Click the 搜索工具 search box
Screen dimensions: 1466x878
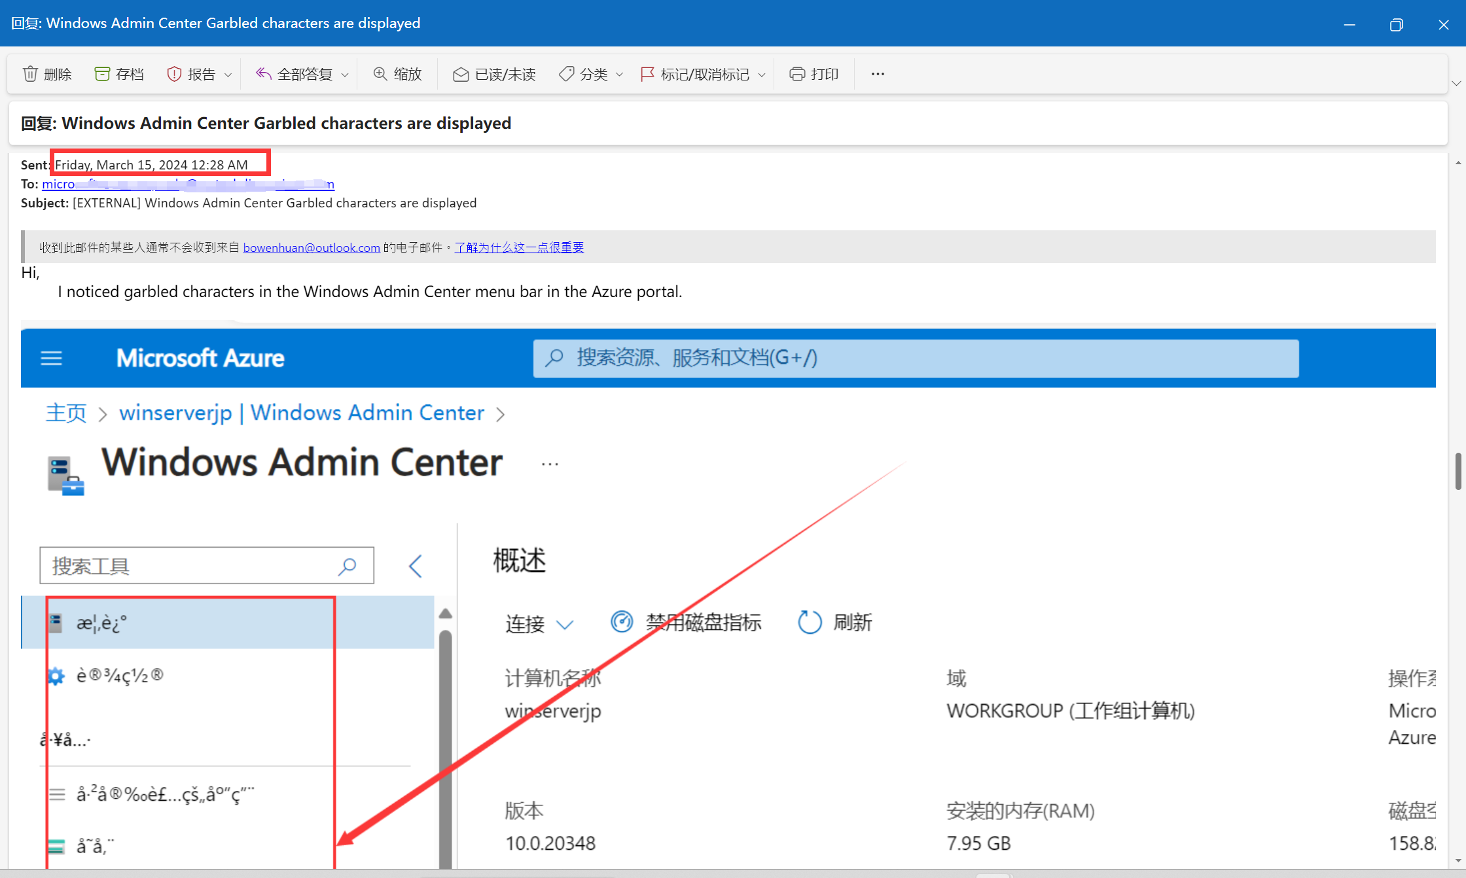pos(207,565)
